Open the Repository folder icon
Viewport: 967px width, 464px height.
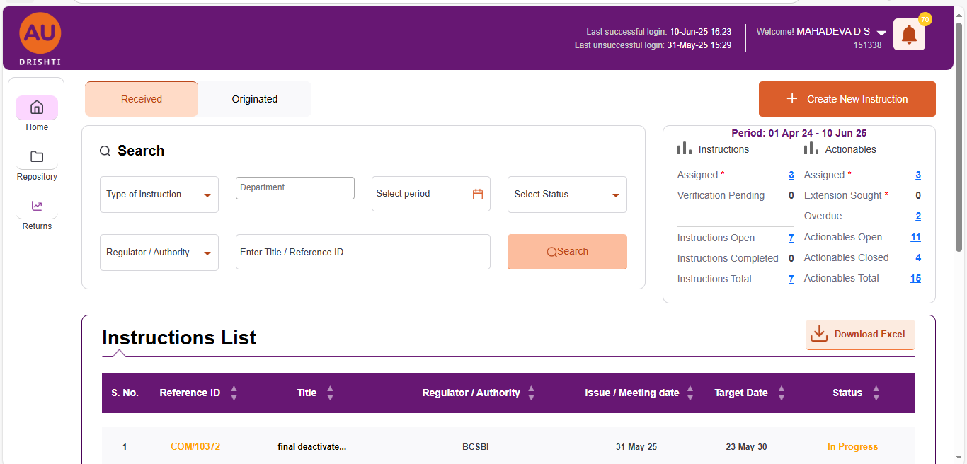(37, 157)
